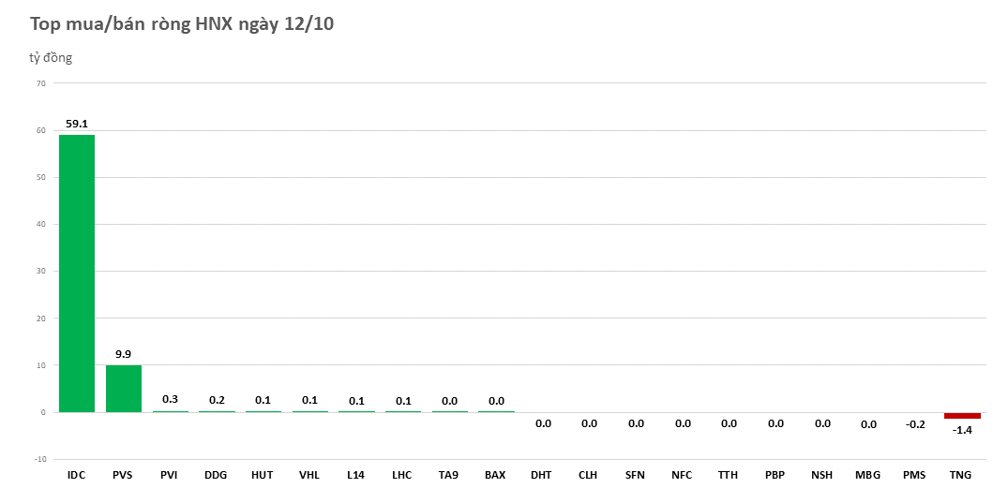Select the 9.9 data label above PVS
This screenshot has width=1008, height=503.
(123, 354)
